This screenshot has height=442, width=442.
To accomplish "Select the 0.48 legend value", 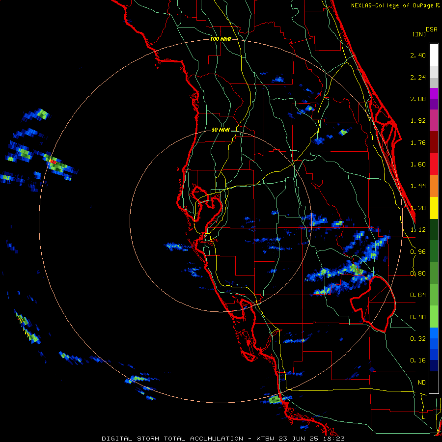I will [x=418, y=317].
